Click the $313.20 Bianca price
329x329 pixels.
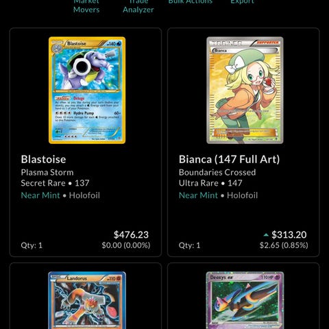click(x=289, y=234)
